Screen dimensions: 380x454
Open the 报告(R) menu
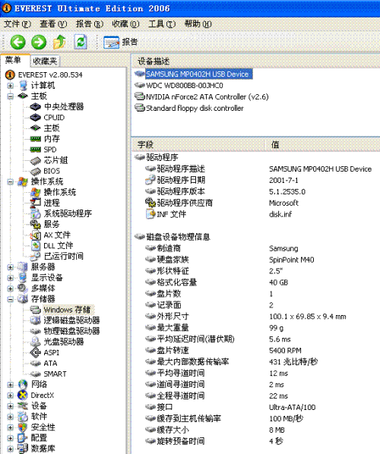tap(90, 24)
